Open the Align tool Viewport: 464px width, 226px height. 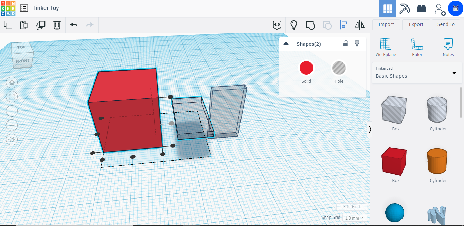click(x=343, y=25)
